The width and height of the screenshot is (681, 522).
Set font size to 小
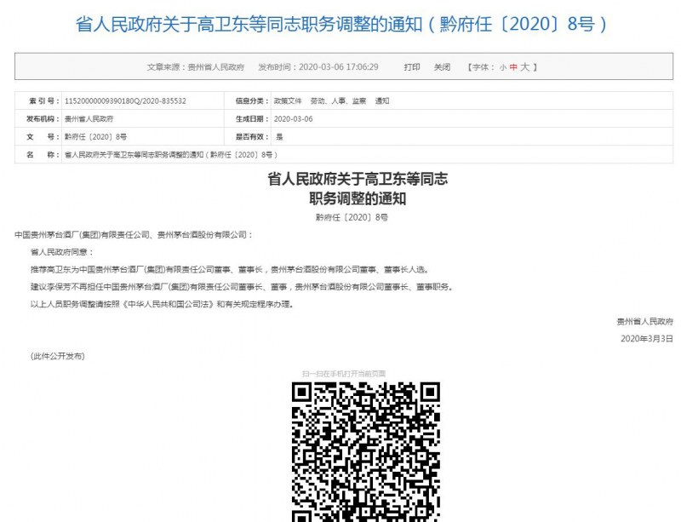(x=503, y=67)
